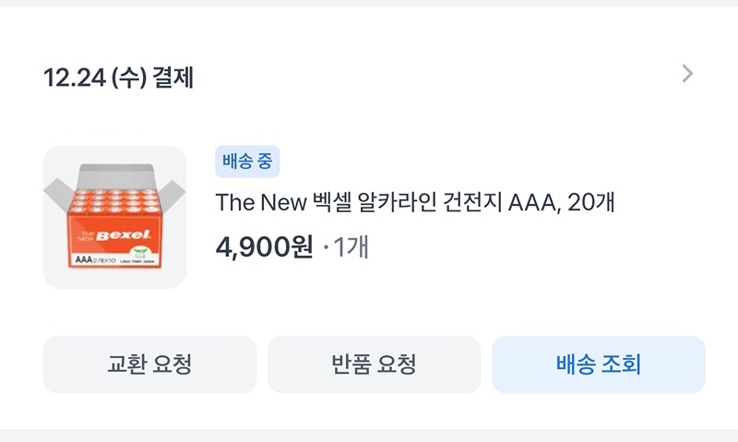Track shipment with the 배송 조회 button
The height and width of the screenshot is (442, 738).
[598, 364]
